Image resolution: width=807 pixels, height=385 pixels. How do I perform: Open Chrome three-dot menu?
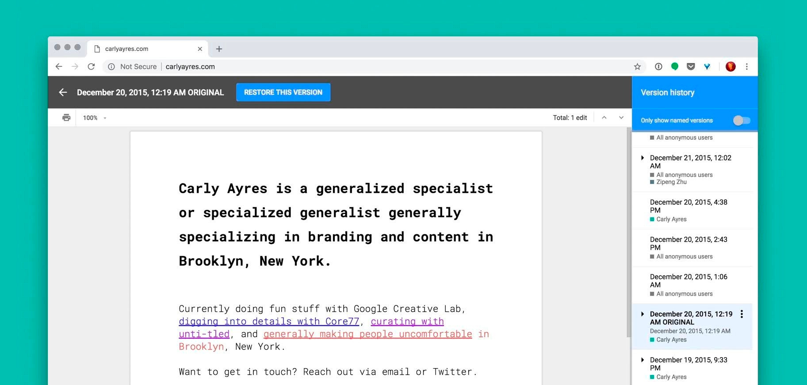tap(747, 67)
